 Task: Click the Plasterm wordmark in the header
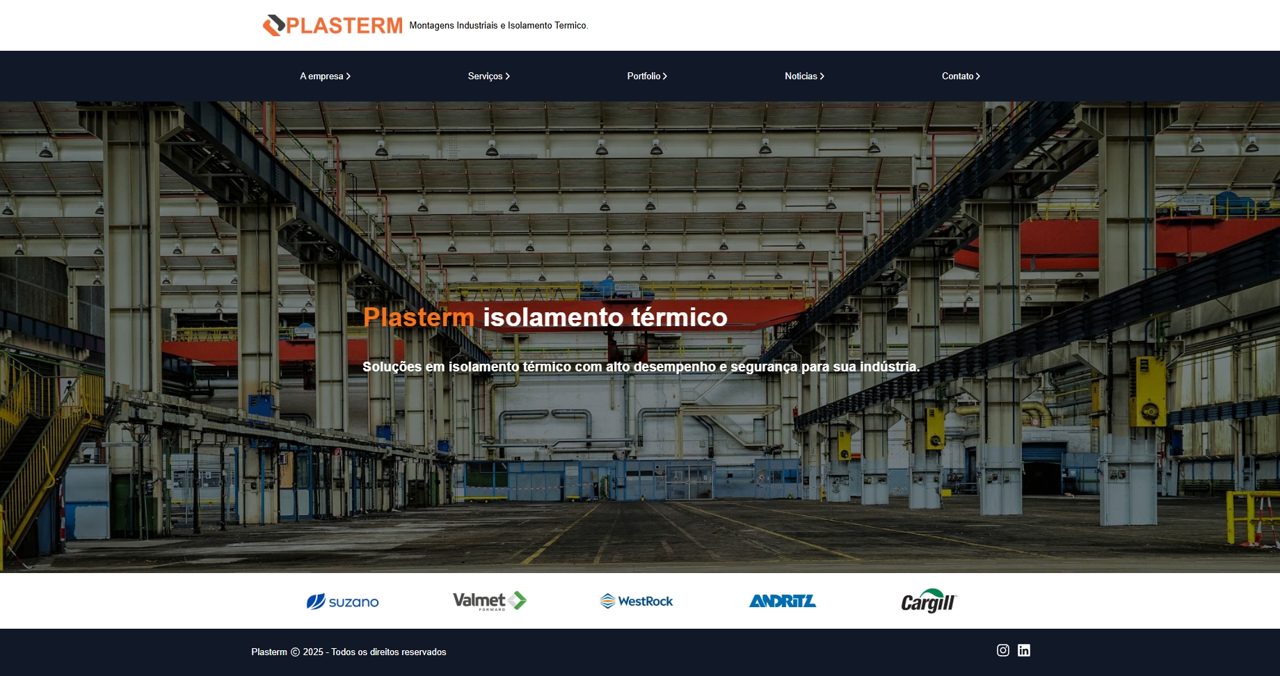345,25
